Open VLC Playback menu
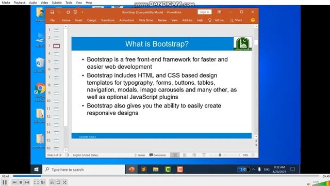The width and height of the screenshot is (330, 186). [20, 3]
